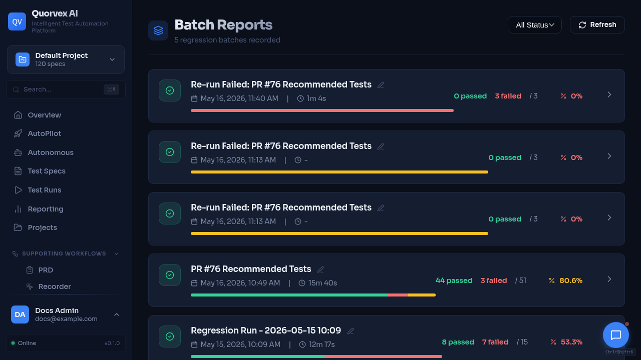Click status icon of 11:40 AM batch
This screenshot has width=641, height=360.
click(170, 90)
